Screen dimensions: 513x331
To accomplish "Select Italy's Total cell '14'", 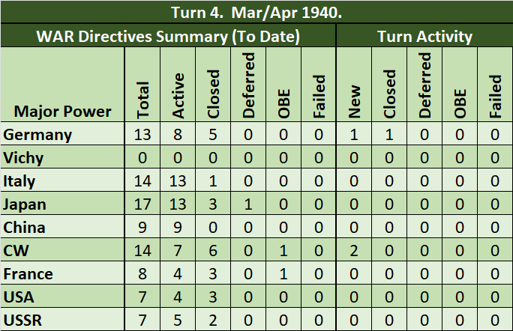I will click(142, 181).
